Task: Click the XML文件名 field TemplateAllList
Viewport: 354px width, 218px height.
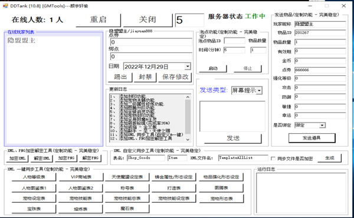Action: tap(243, 158)
